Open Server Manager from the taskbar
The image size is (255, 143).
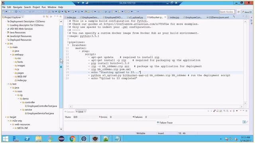coord(16,139)
